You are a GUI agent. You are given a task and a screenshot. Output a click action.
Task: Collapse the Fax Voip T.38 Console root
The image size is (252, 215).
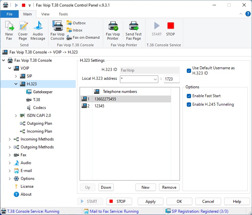[3, 60]
